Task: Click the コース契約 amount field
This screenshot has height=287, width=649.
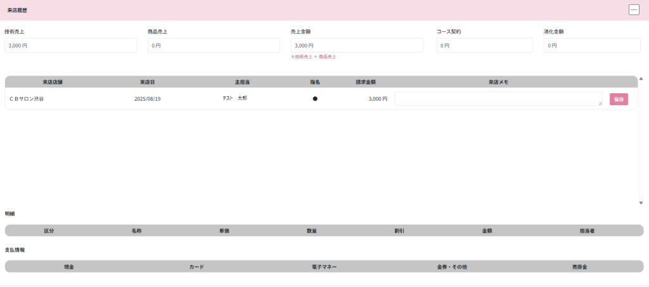Action: click(x=484, y=46)
